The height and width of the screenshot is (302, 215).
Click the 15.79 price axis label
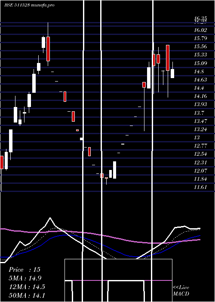200,38
